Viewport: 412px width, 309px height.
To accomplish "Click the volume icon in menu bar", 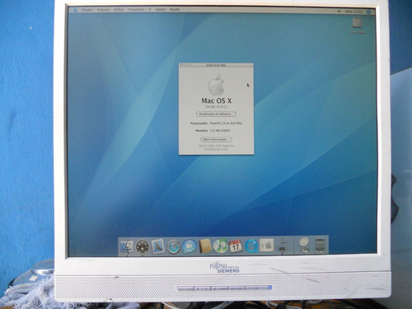I will tap(339, 12).
